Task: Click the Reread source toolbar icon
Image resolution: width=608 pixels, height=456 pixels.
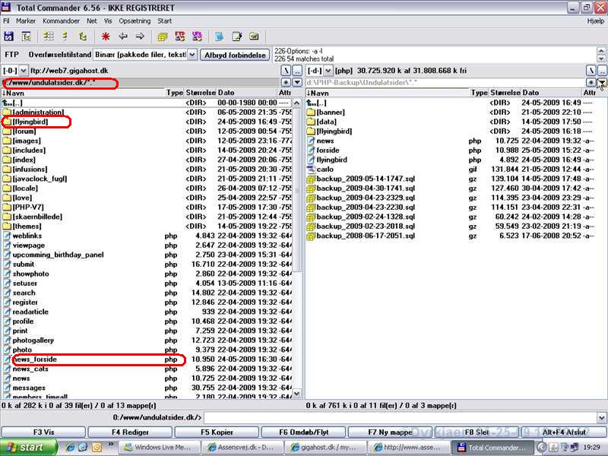Action: coord(8,36)
